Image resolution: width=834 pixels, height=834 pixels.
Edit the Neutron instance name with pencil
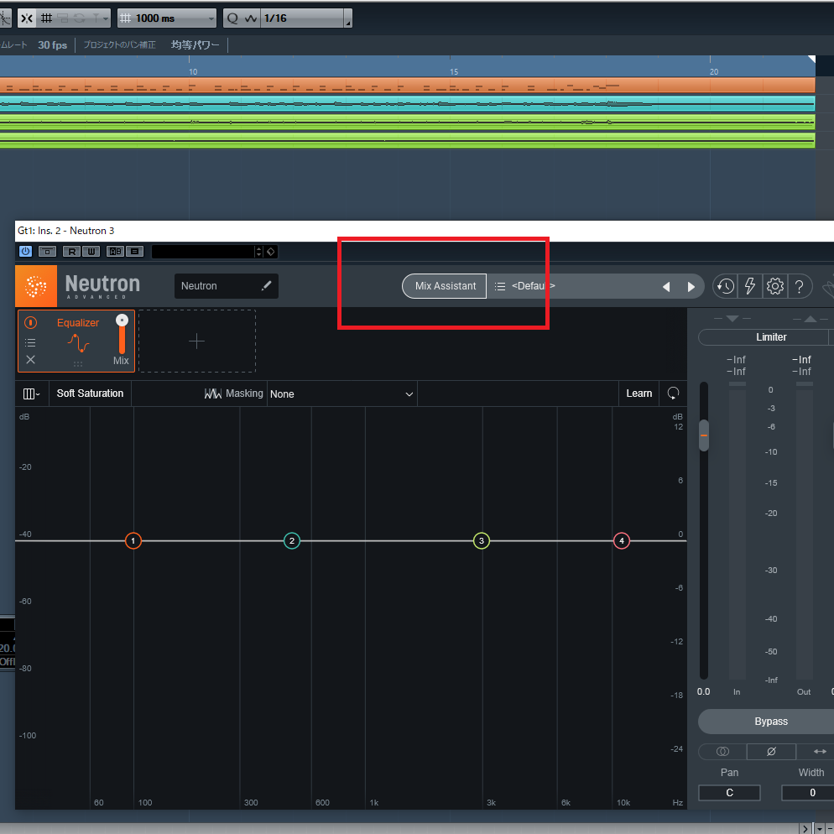point(267,285)
